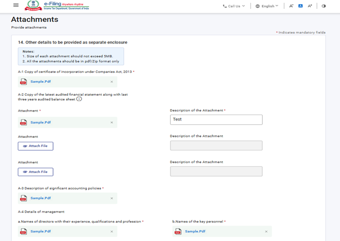Expand the Call Us dropdown
Viewport: 340px width, 241px height.
pos(233,6)
